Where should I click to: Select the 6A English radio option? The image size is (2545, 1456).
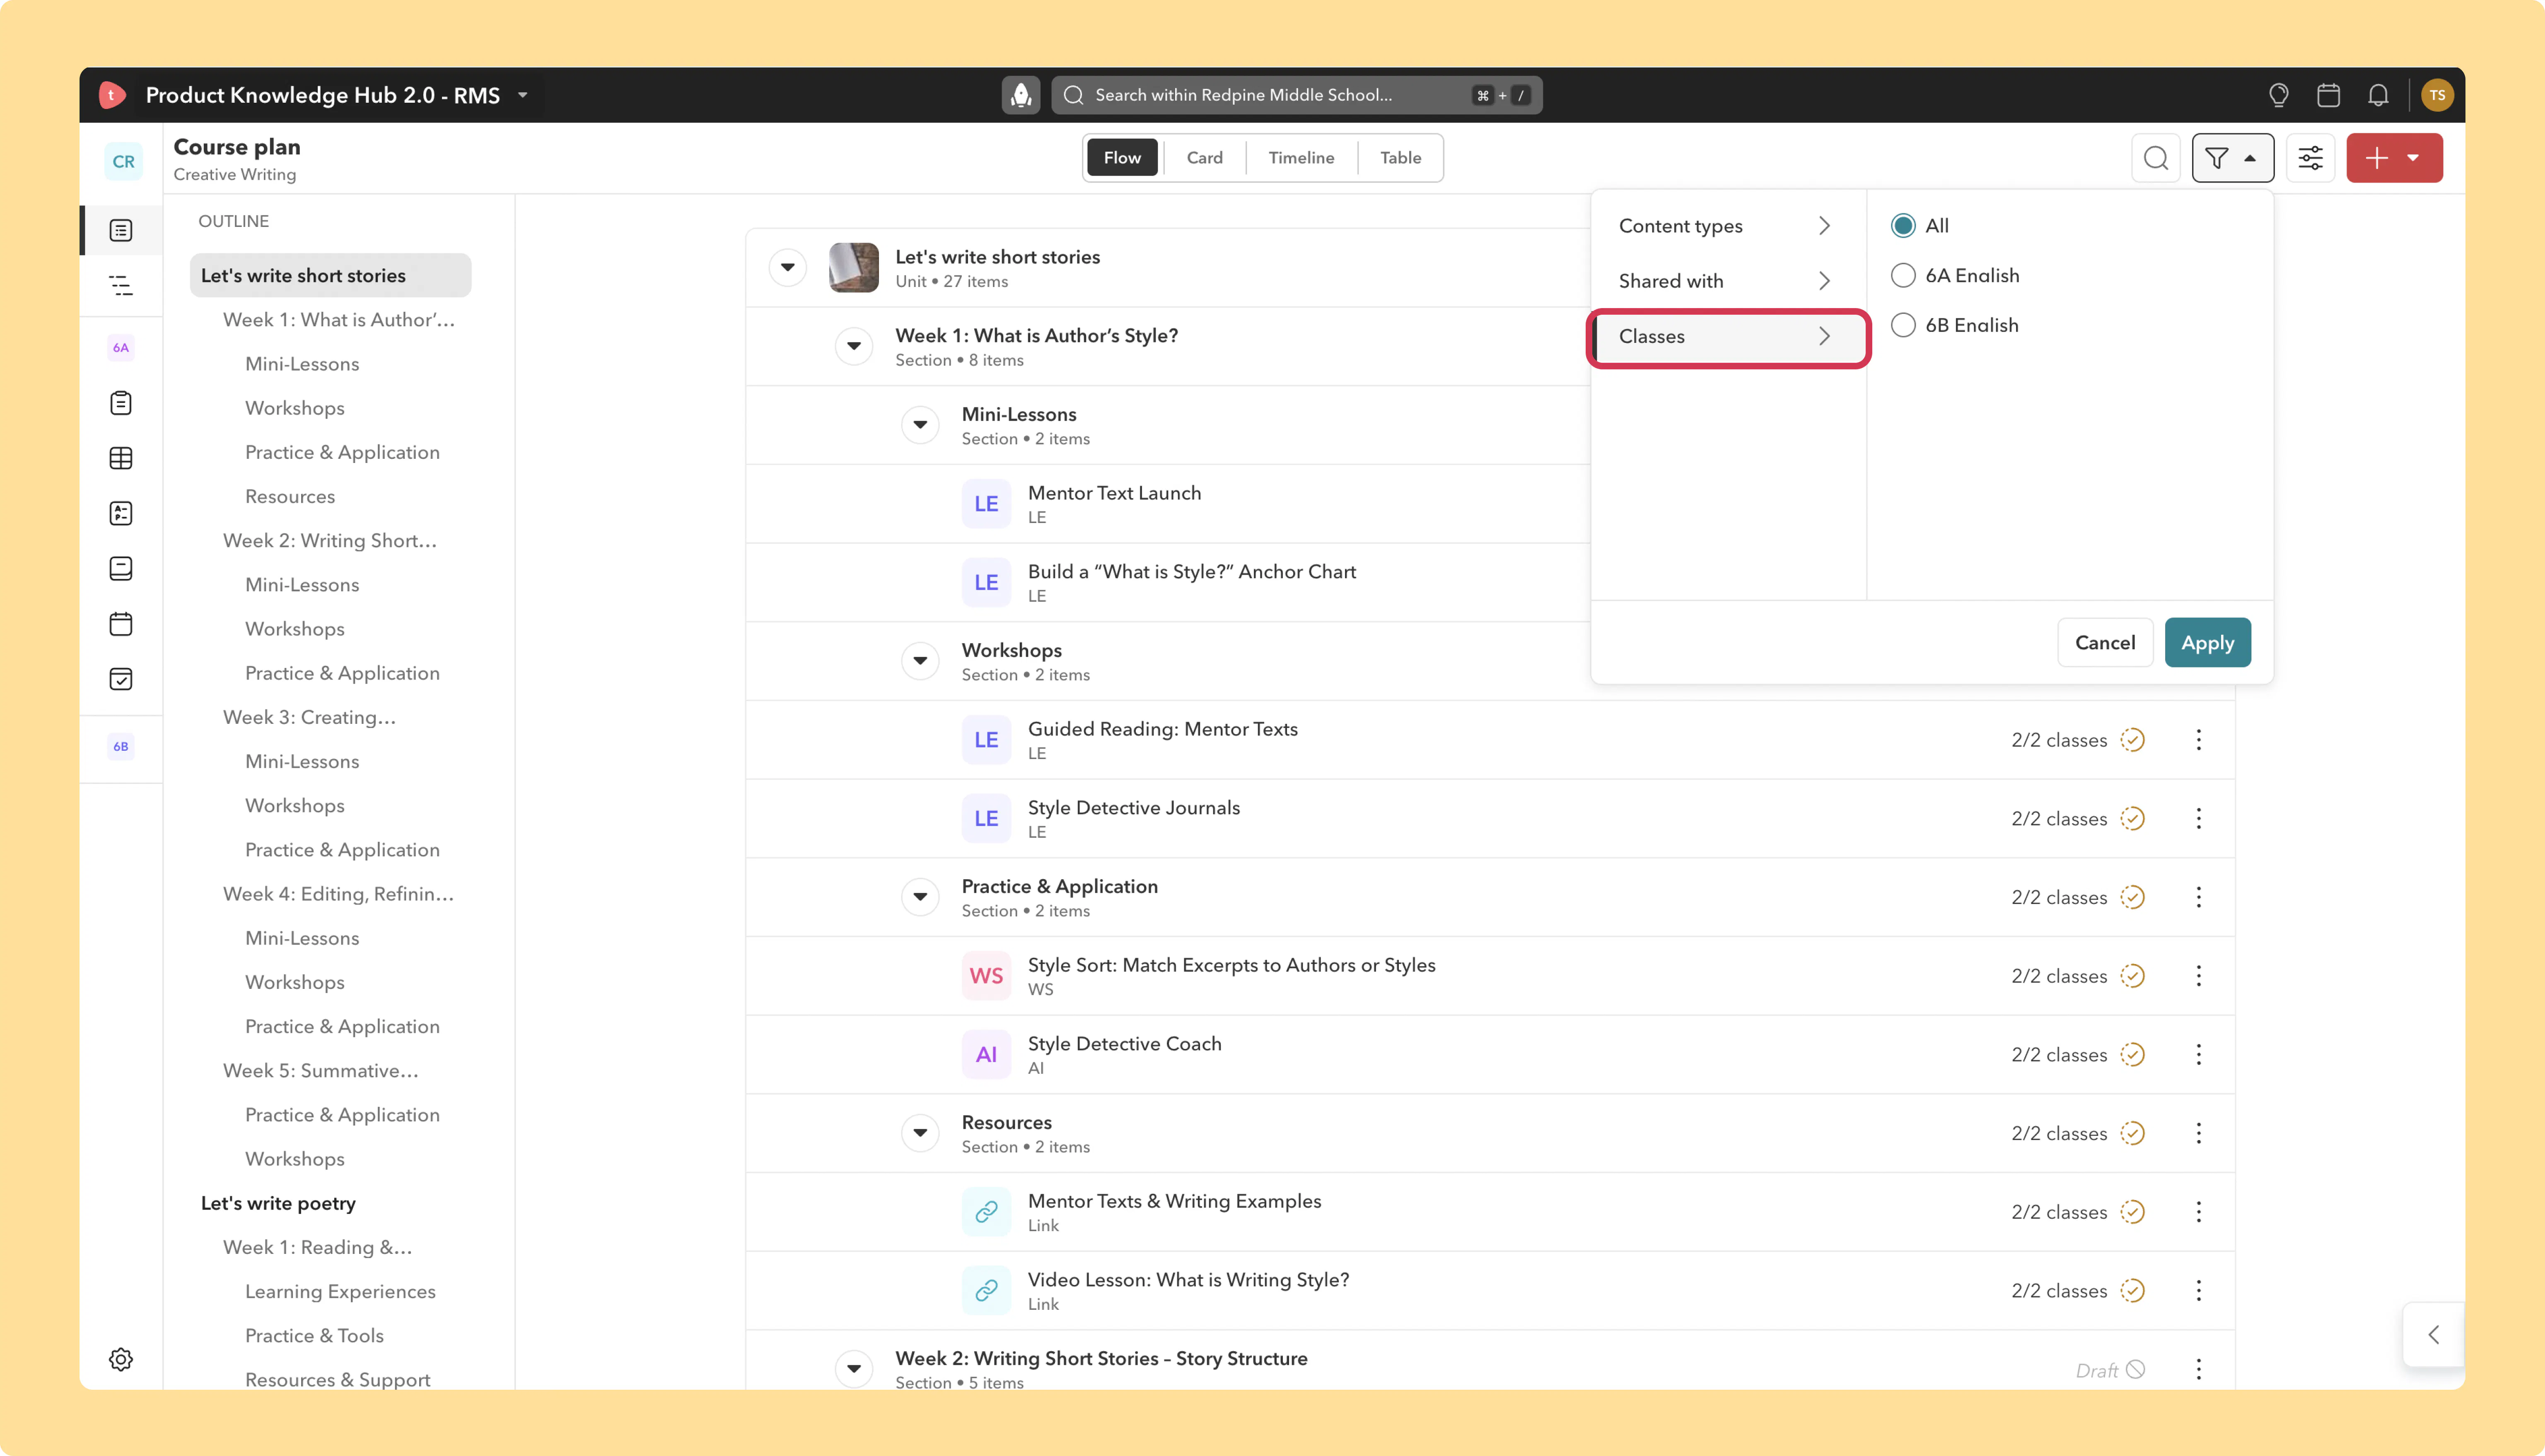point(1903,275)
